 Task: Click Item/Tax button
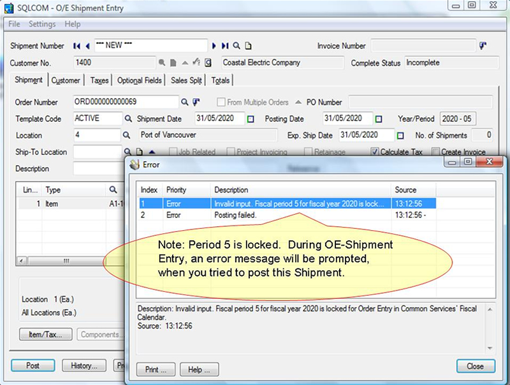45,334
